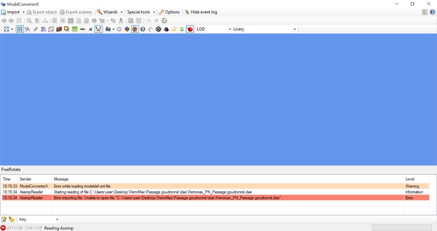This screenshot has width=437, height=231.
Task: Open the Wizards menu
Action: coord(109,12)
